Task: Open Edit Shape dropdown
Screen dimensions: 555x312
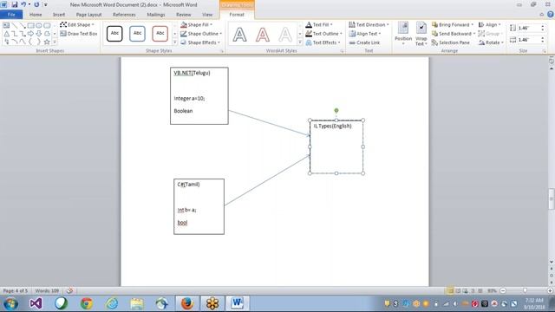Action: click(77, 25)
